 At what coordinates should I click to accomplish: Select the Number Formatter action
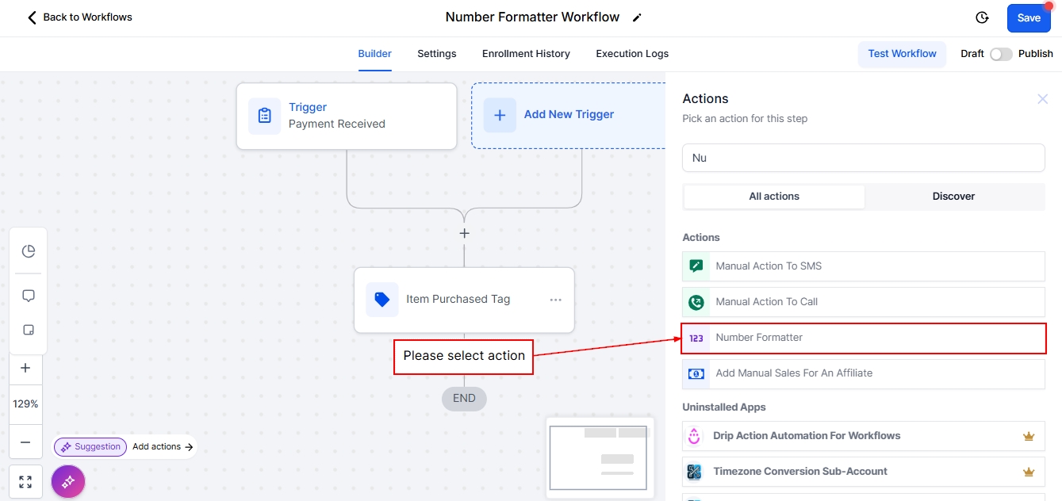[863, 338]
